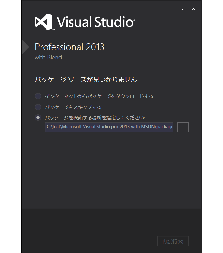The image size is (223, 253).
Task: Open the browse folder ellipsis button
Action: coord(183,127)
